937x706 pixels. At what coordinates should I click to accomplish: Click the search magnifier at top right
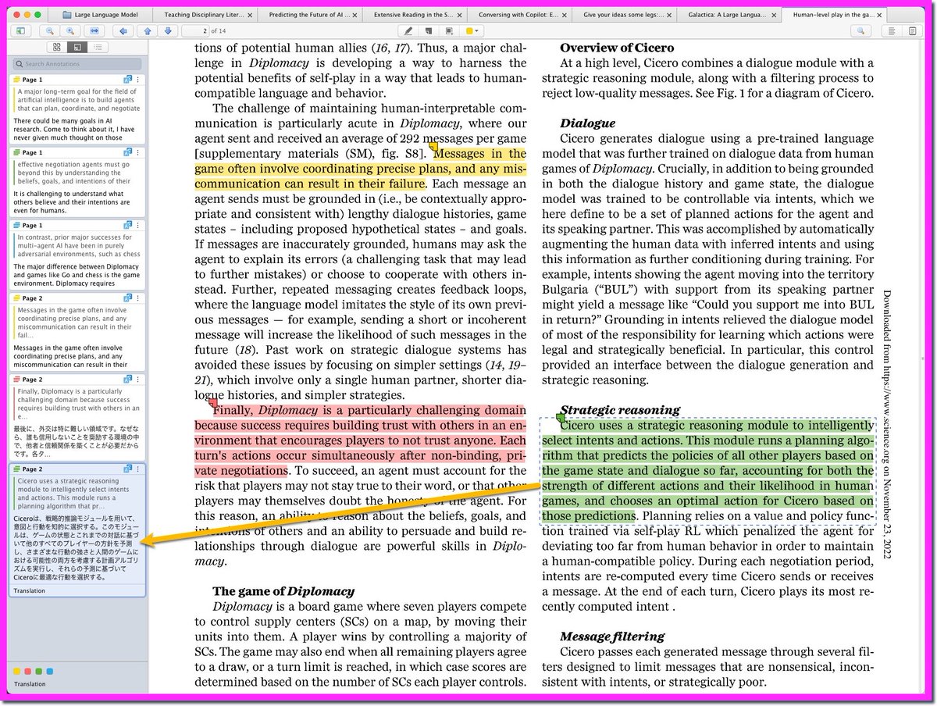pos(861,30)
